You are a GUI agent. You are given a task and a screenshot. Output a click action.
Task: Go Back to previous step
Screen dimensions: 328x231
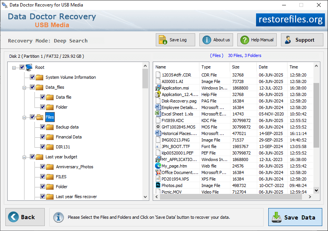click(x=25, y=217)
